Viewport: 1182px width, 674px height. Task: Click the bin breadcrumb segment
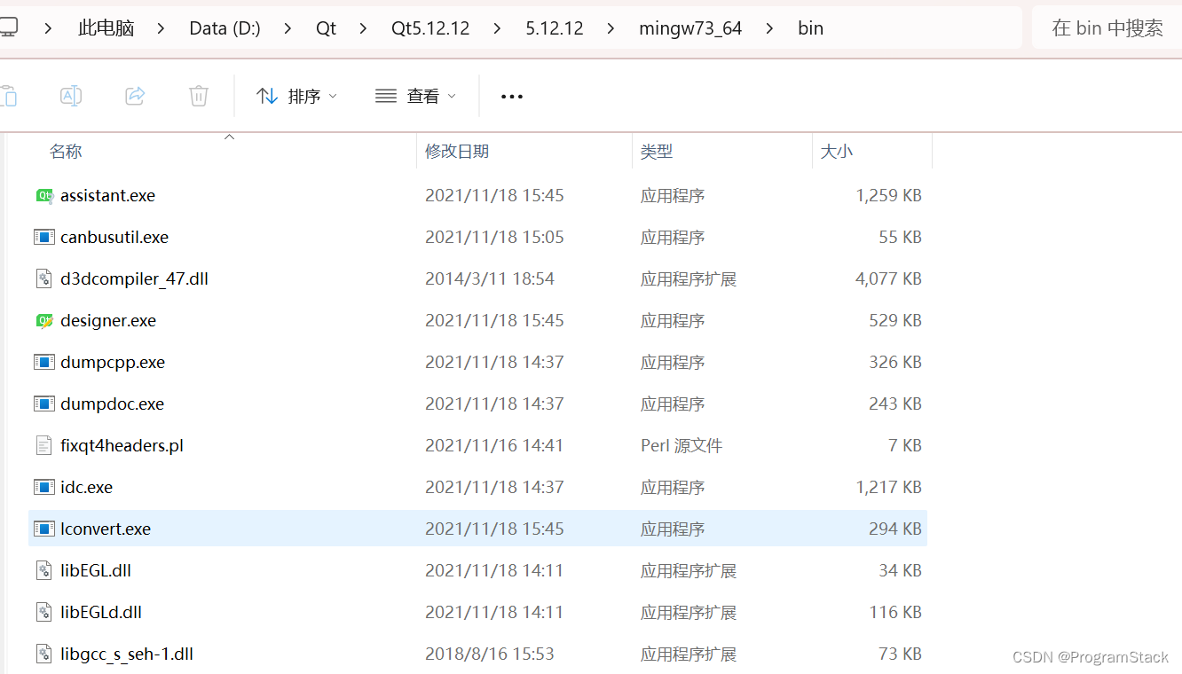[810, 28]
